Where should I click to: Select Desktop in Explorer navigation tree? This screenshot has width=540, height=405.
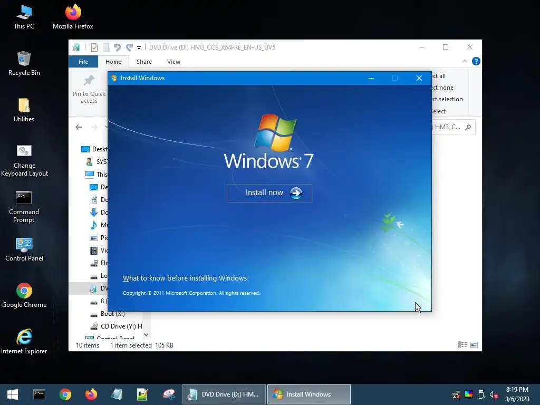click(x=94, y=149)
